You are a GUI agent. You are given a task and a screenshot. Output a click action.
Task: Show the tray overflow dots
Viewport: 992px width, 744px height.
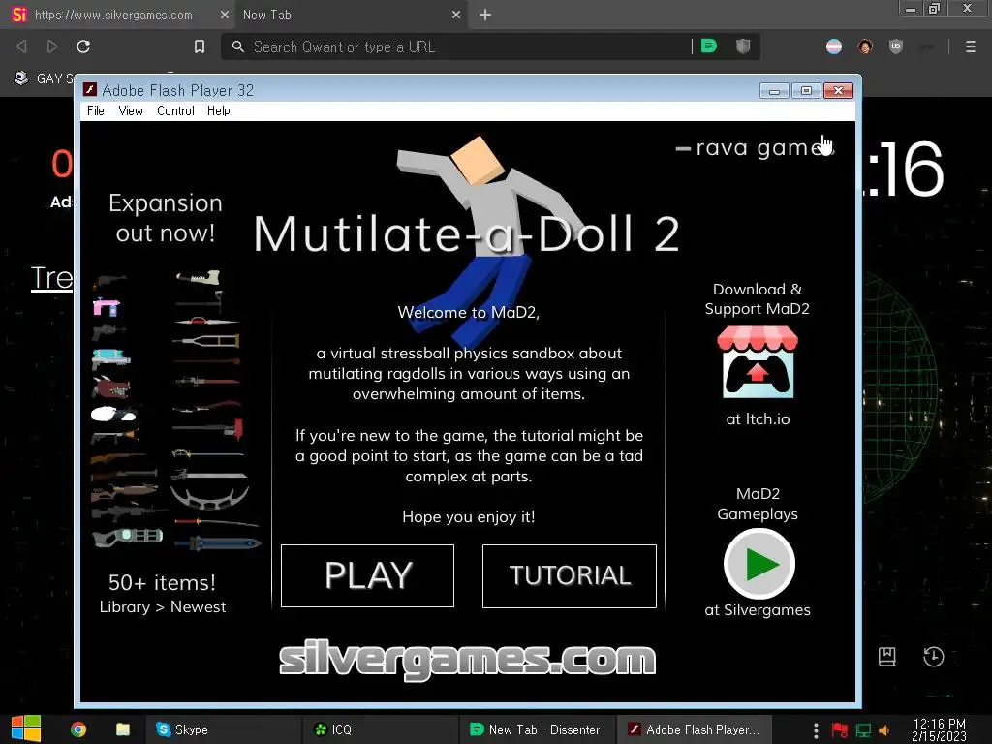(x=816, y=730)
